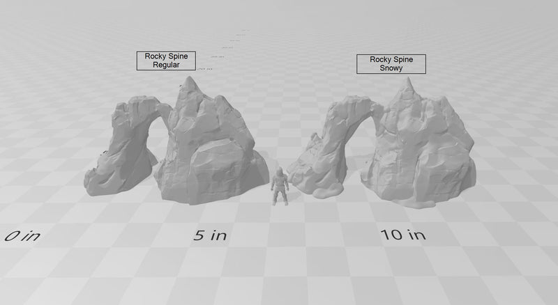Image resolution: width=558 pixels, height=305 pixels.
Task: Select the human scale figure miniature
Action: (x=280, y=187)
